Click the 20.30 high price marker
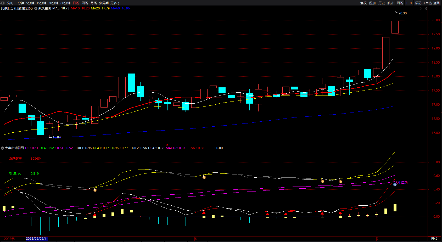The width and height of the screenshot is (442, 242). coord(402,13)
